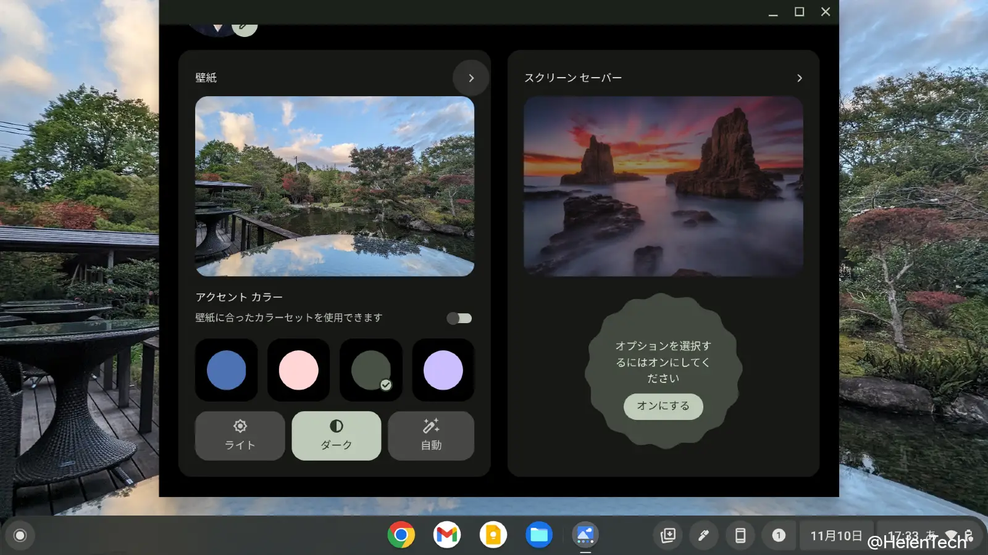Screen dimensions: 988x555
Task: Open wallpaper settings via the chevron
Action: click(471, 78)
